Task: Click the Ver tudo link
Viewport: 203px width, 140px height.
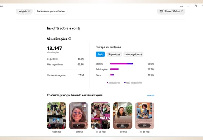Action: click(150, 96)
